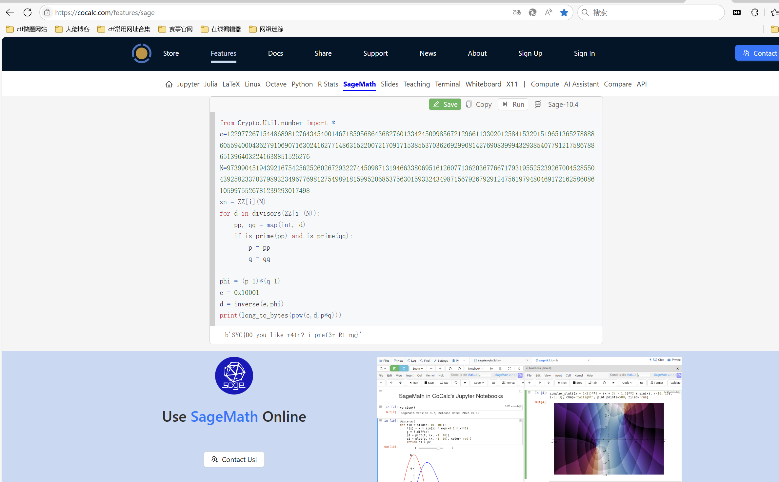The width and height of the screenshot is (779, 482).
Task: Open the Share menu item
Action: (323, 53)
